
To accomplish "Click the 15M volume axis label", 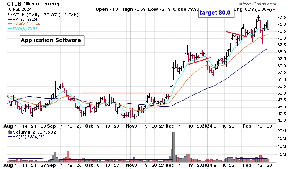I will (282, 139).
